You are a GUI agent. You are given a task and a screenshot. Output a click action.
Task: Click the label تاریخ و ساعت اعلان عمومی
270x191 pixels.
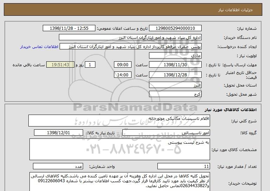(122, 29)
